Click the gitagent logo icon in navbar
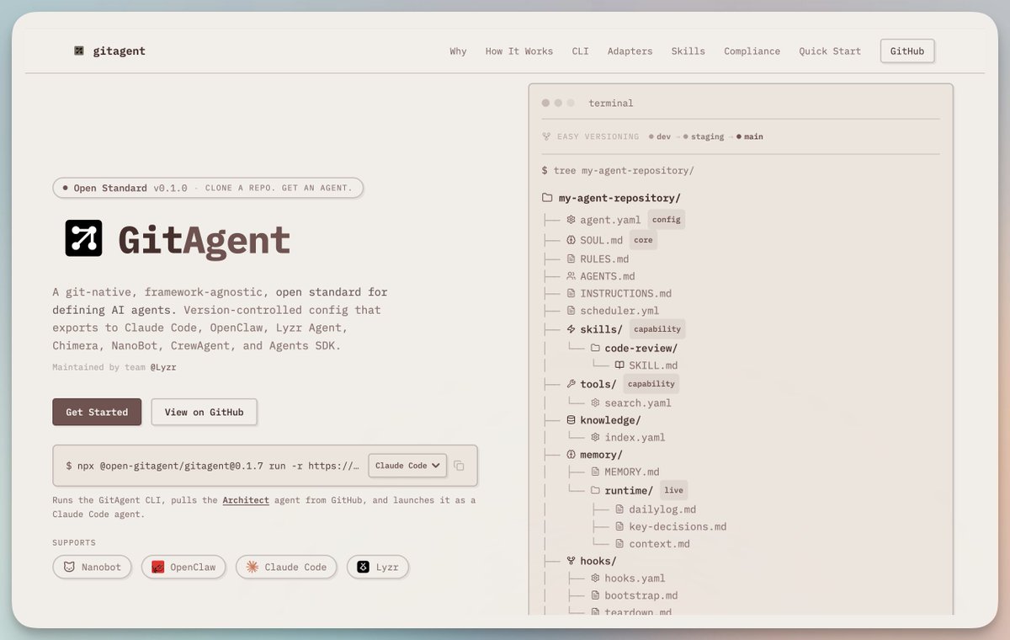Image resolution: width=1010 pixels, height=640 pixels. click(x=78, y=51)
